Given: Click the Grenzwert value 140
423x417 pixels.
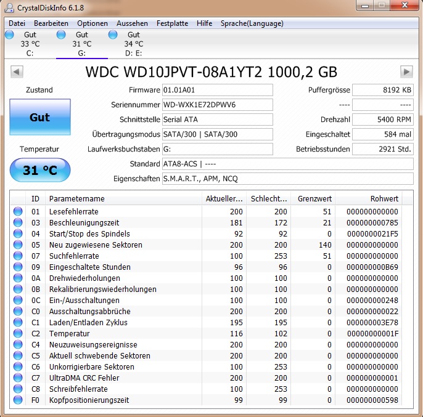Looking at the screenshot, I should (325, 245).
